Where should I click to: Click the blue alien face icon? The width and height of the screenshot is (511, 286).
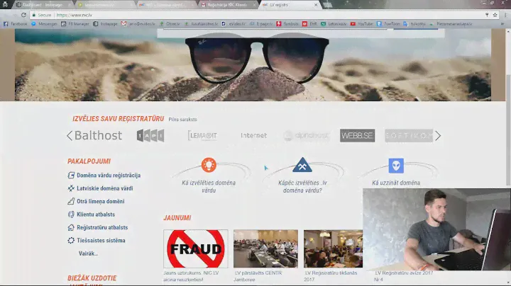[x=396, y=166]
